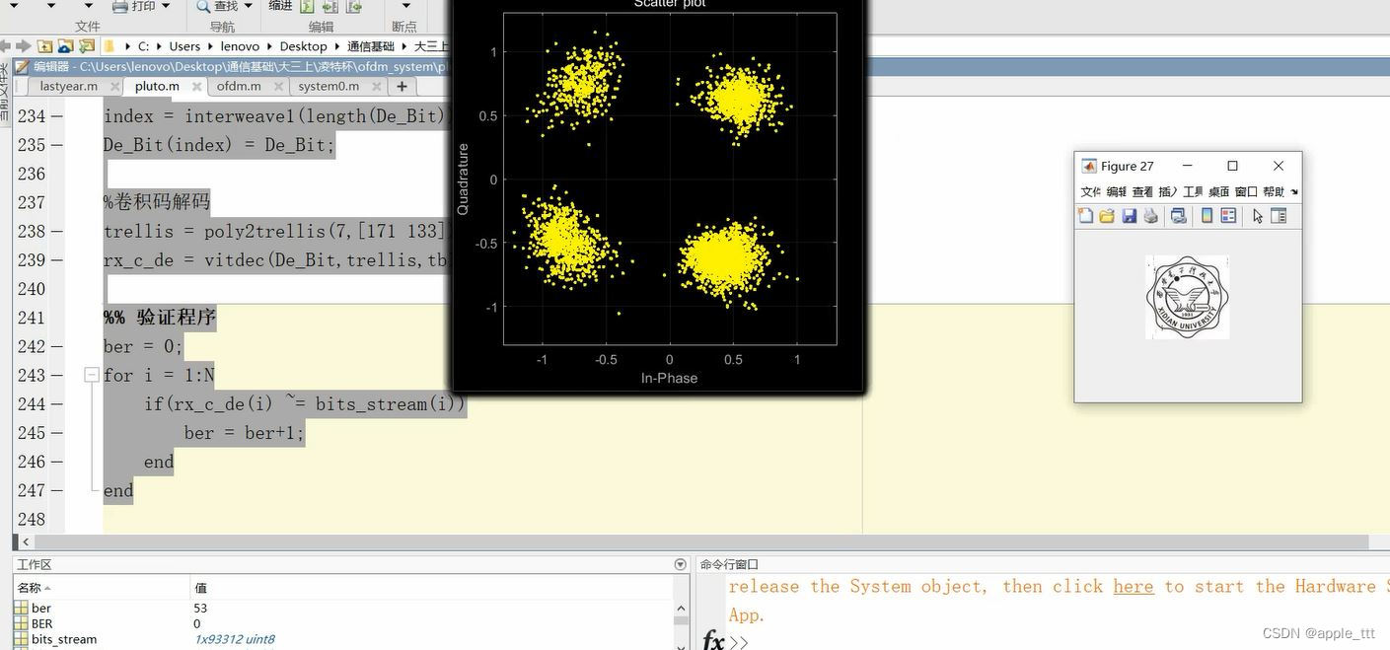Insert a colorbar into Figure 27
The image size is (1390, 650).
[1207, 216]
